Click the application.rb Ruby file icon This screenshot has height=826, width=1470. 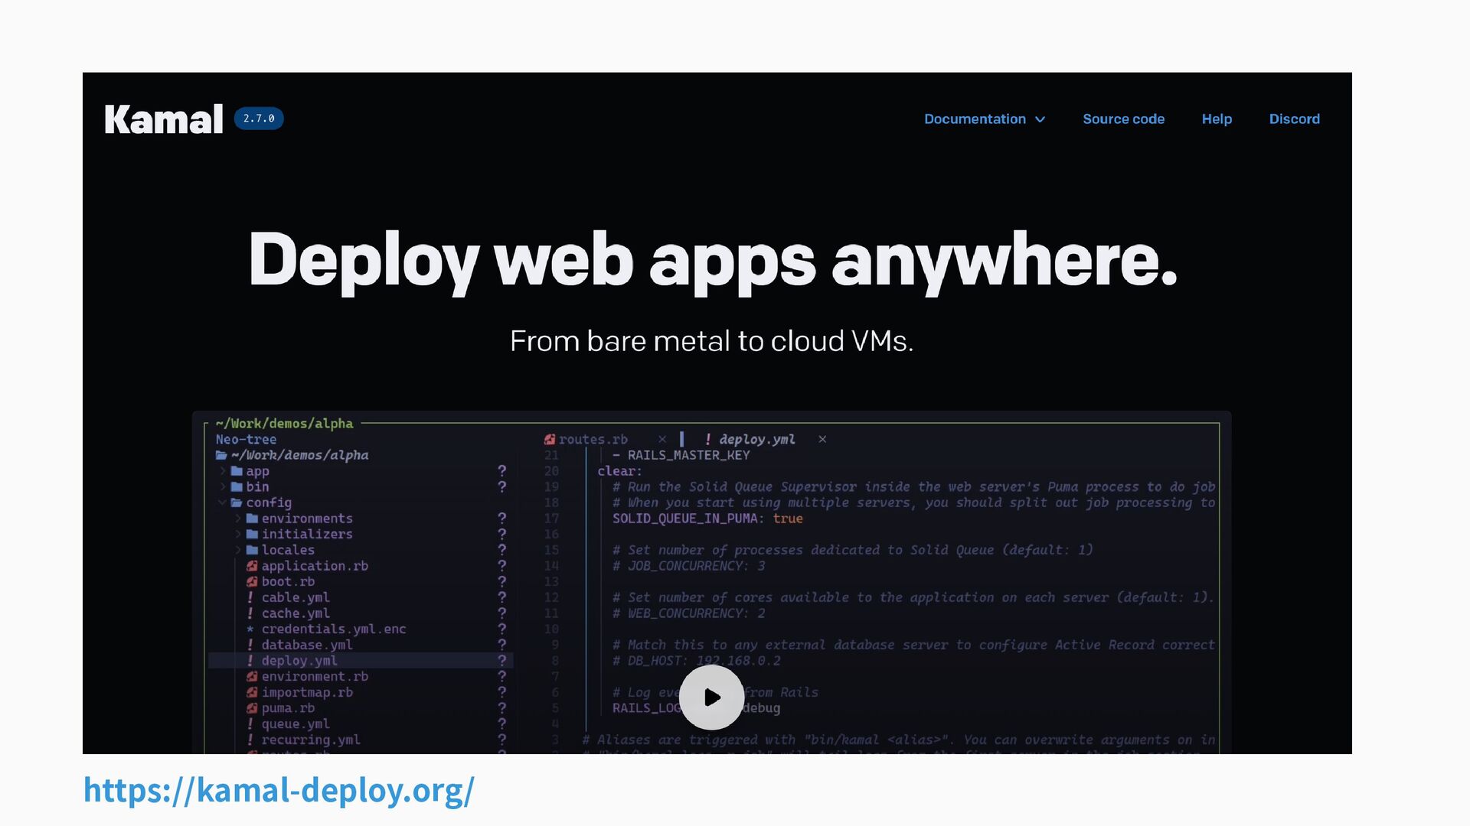(251, 566)
